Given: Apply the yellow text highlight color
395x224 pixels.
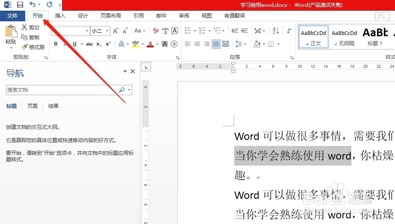Looking at the screenshot, I should 136,44.
